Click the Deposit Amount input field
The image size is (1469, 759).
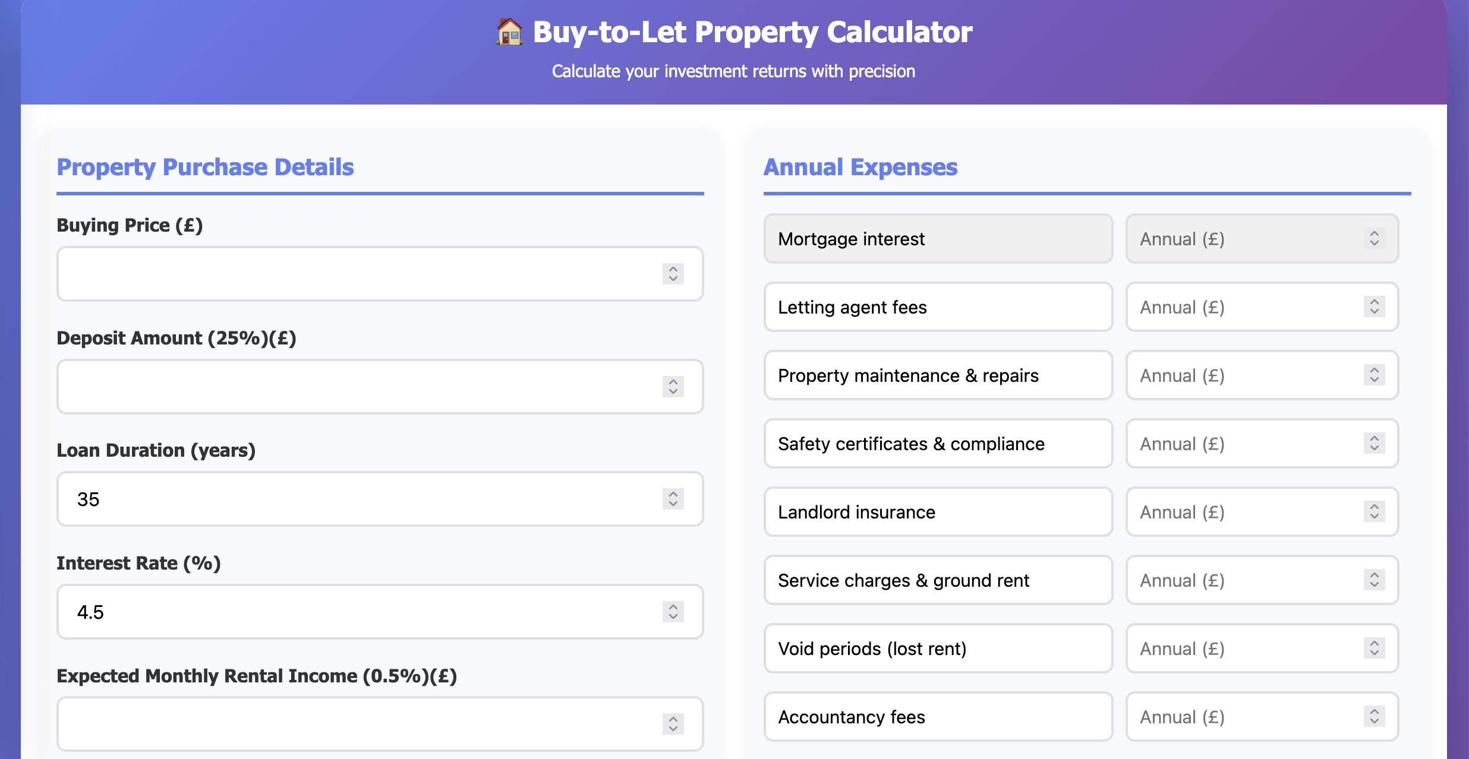click(357, 387)
